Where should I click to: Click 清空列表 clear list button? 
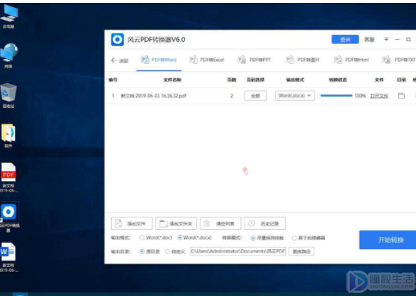pyautogui.click(x=220, y=224)
